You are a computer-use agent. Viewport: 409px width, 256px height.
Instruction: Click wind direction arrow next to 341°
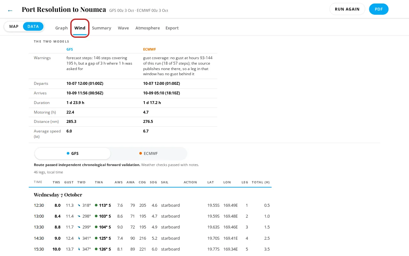(x=79, y=238)
